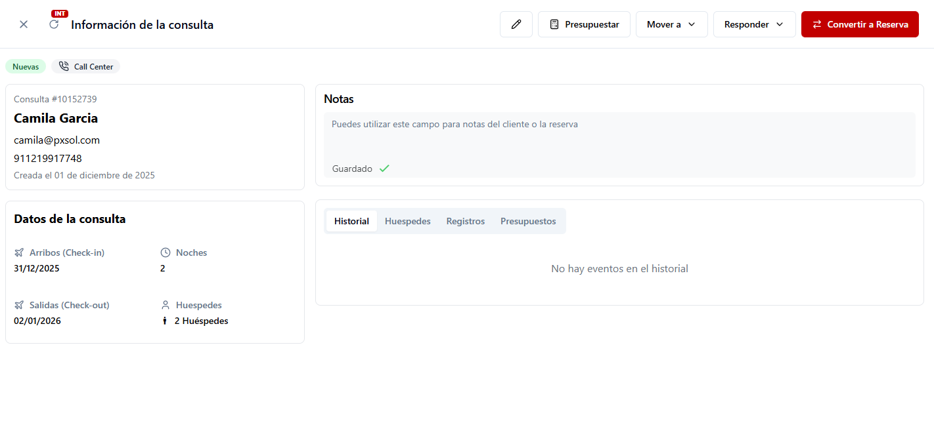
Task: Type in the Notas text field
Action: coord(619,136)
